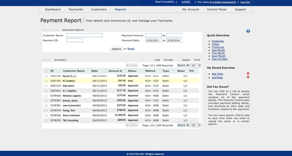Check the T&I Consulting row checkbox
This screenshot has height=156, width=292.
click(x=46, y=121)
